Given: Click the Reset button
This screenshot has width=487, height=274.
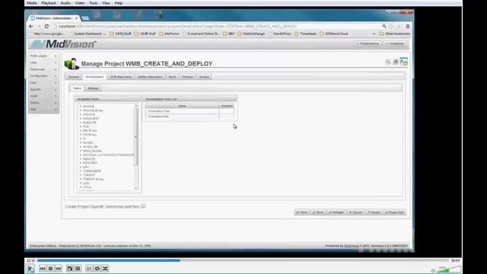Looking at the screenshot, I should (374, 212).
